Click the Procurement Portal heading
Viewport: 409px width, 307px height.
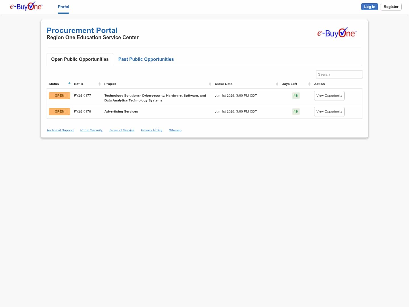click(x=82, y=30)
